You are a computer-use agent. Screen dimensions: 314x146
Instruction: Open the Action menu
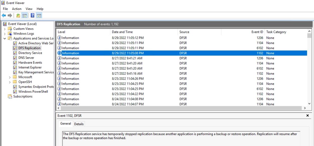click(x=17, y=9)
